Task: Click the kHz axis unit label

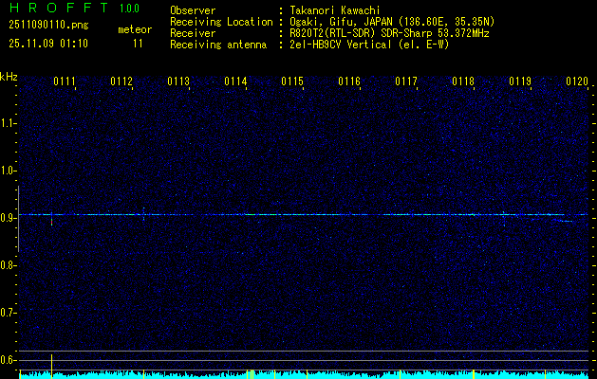Action: [x=9, y=77]
